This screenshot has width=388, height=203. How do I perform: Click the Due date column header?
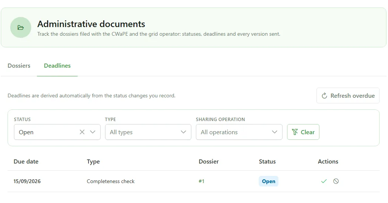click(x=26, y=162)
